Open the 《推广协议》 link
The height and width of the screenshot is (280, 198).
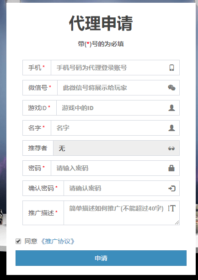[58, 241]
